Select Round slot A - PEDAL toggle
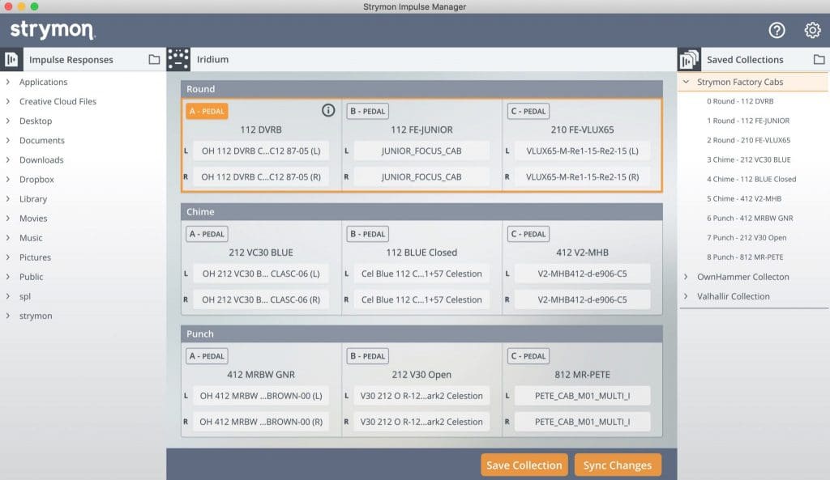 (207, 112)
